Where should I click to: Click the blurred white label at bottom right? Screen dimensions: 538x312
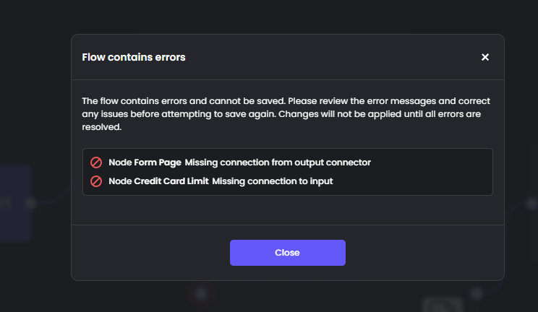pyautogui.click(x=443, y=305)
